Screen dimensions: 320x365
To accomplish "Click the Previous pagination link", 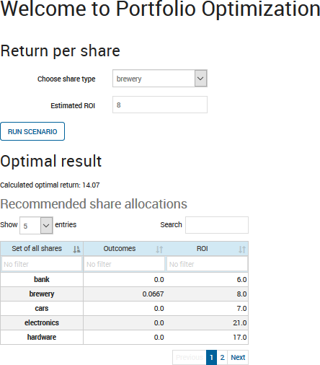I will 190,358.
